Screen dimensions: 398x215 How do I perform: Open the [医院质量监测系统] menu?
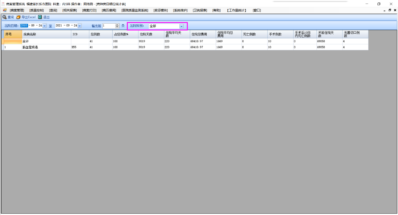135,10
